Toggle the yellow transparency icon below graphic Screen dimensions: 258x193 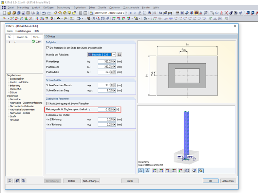[x=201, y=171]
